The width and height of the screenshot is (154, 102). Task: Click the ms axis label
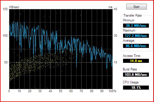click(x=110, y=7)
